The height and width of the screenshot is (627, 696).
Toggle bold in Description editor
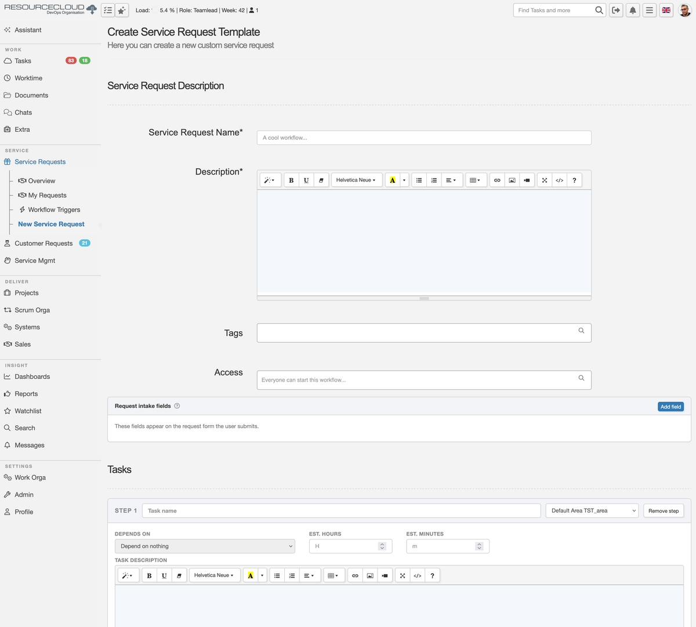(x=291, y=180)
